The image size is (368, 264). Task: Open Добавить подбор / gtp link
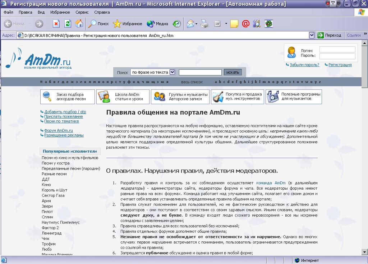tap(65, 112)
